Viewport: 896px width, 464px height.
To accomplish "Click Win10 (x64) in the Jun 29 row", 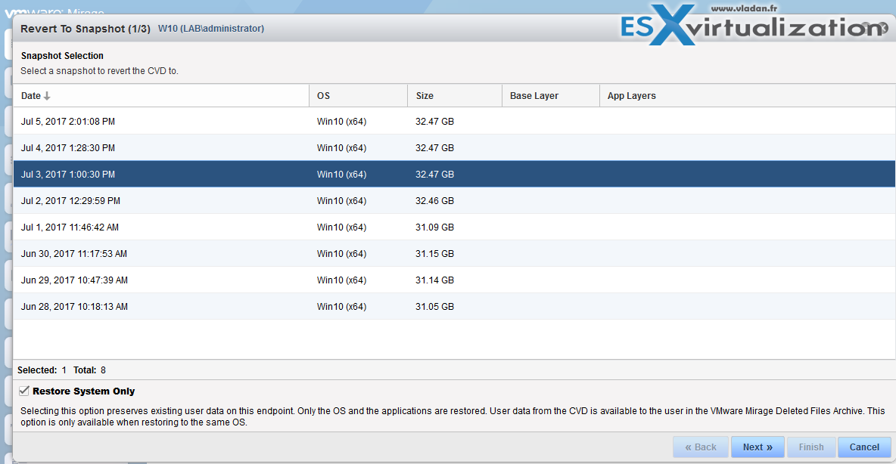I will tap(342, 280).
